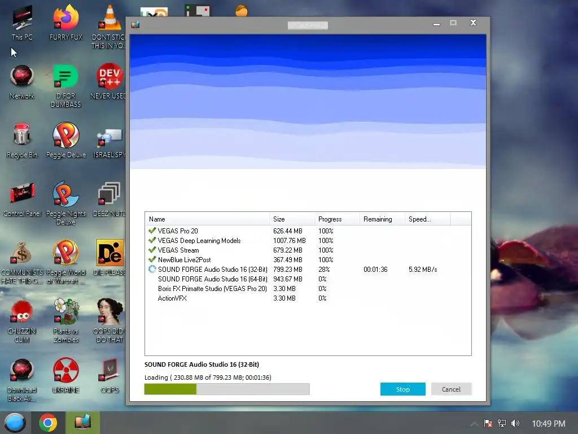578x434 pixels.
Task: Select SOUND FORGE Audio Studio 16 (32-Bit) row
Action: pos(308,270)
